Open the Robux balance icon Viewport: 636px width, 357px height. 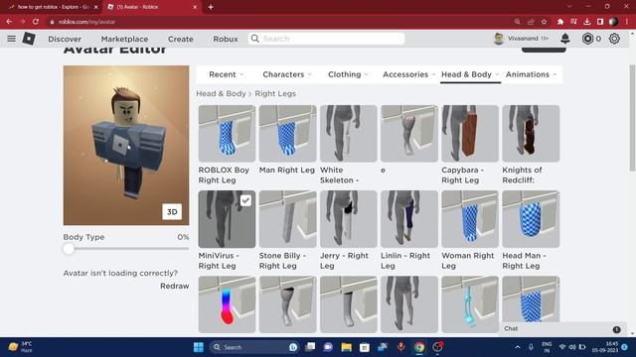point(587,39)
